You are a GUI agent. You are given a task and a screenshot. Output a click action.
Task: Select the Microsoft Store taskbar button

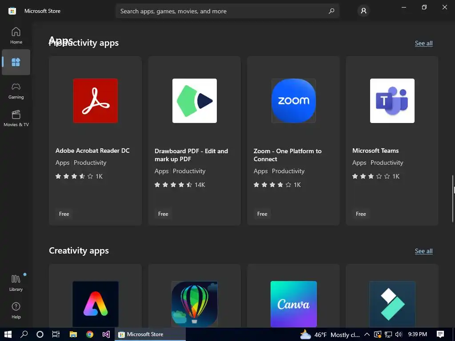click(x=150, y=334)
